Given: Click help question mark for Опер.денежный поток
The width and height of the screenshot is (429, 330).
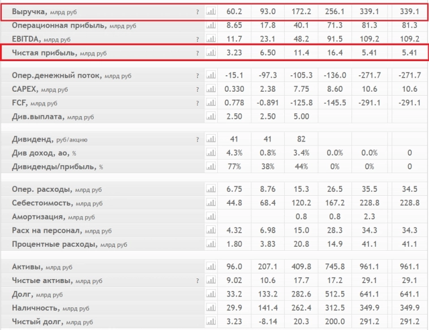Looking at the screenshot, I should [198, 76].
